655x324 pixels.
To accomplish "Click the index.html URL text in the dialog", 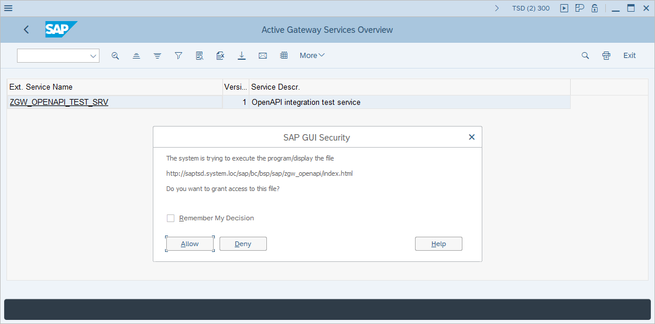I will point(259,173).
